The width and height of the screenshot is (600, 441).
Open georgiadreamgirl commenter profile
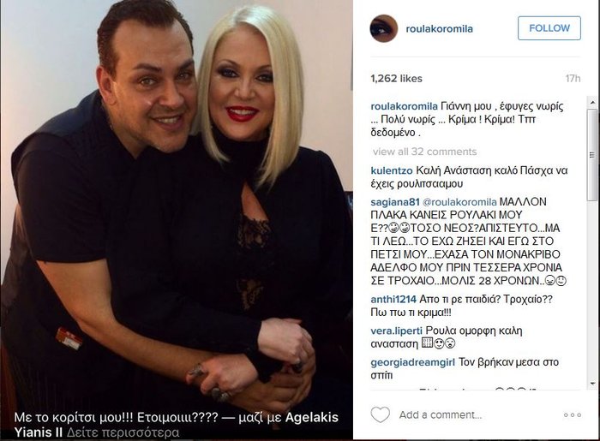coord(413,362)
